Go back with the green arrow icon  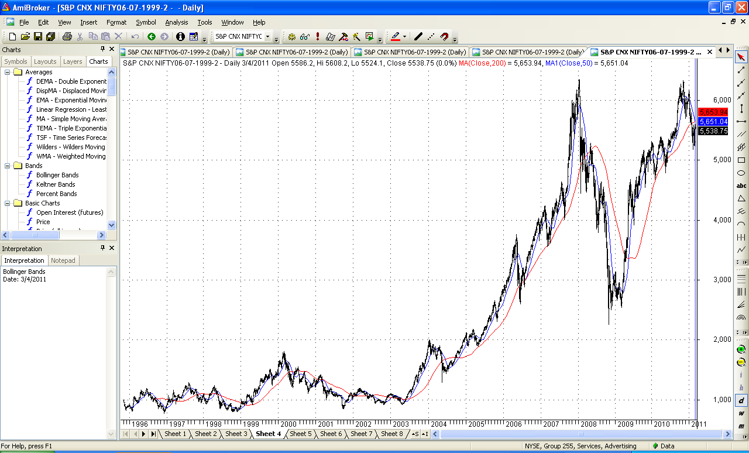pos(152,36)
